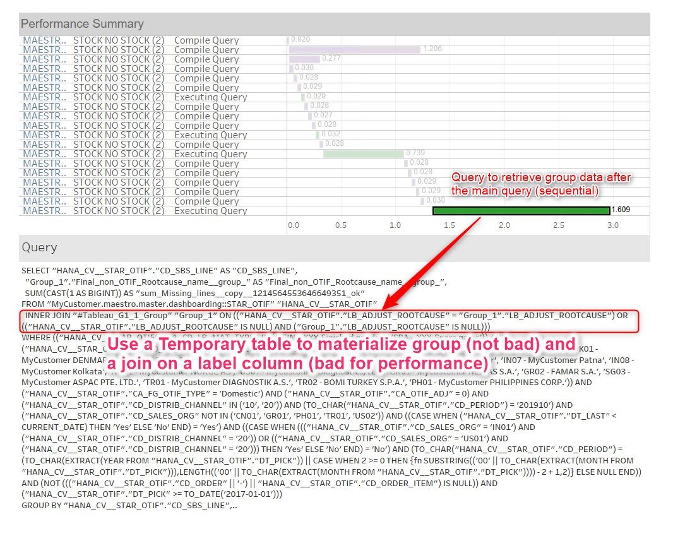The width and height of the screenshot is (673, 536).
Task: Select the 0.020 Compile Query bar
Action: point(288,40)
